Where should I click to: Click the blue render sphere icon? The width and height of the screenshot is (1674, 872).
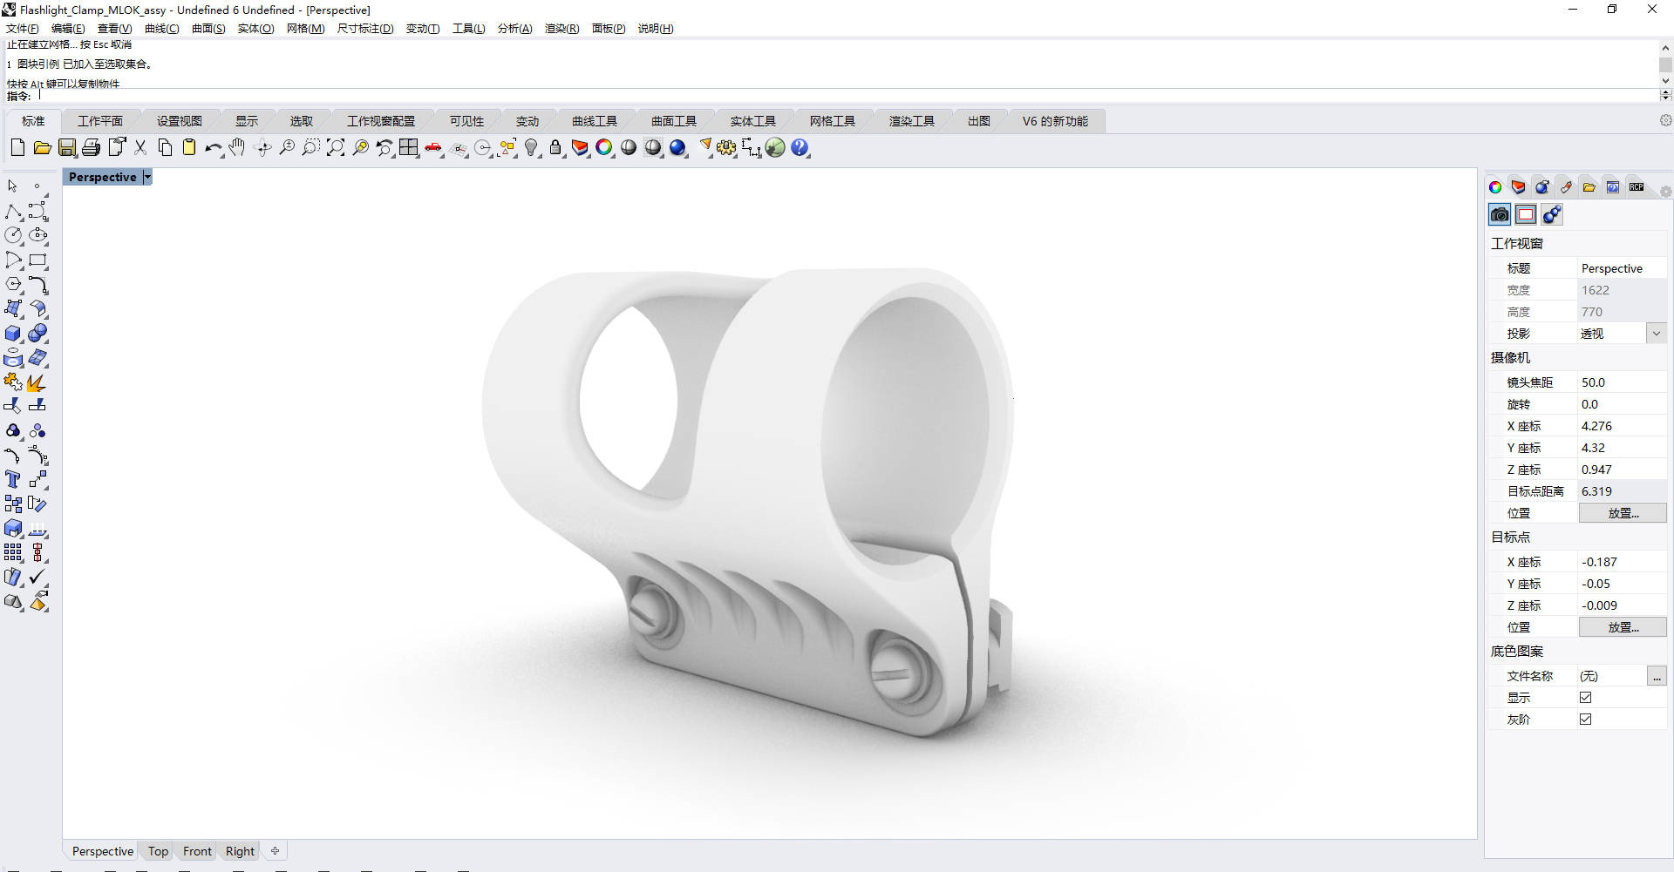[x=678, y=148]
